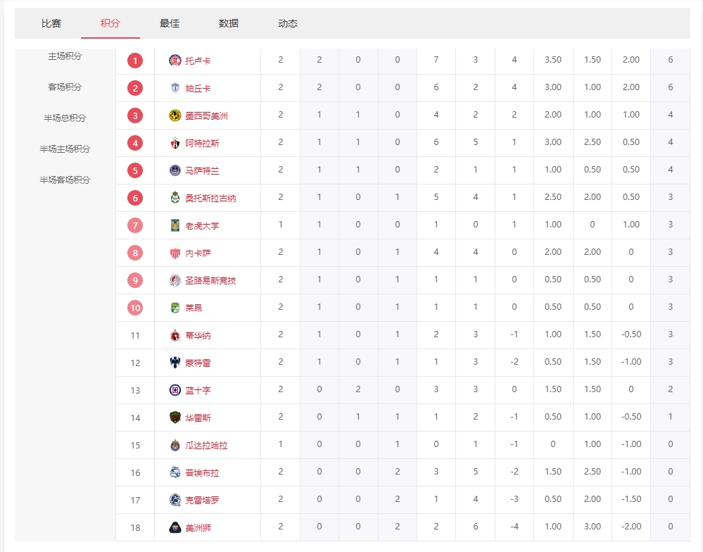Select 客场积分 in the left sidebar
This screenshot has height=552, width=703.
[x=65, y=87]
